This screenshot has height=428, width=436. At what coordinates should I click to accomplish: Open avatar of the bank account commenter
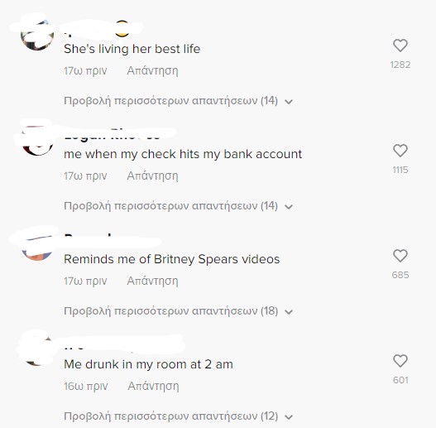37,140
